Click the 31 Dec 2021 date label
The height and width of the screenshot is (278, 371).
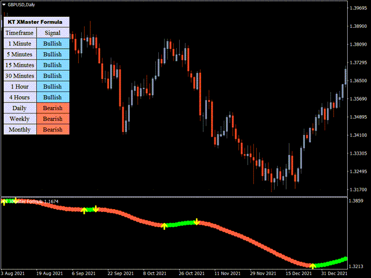point(334,273)
